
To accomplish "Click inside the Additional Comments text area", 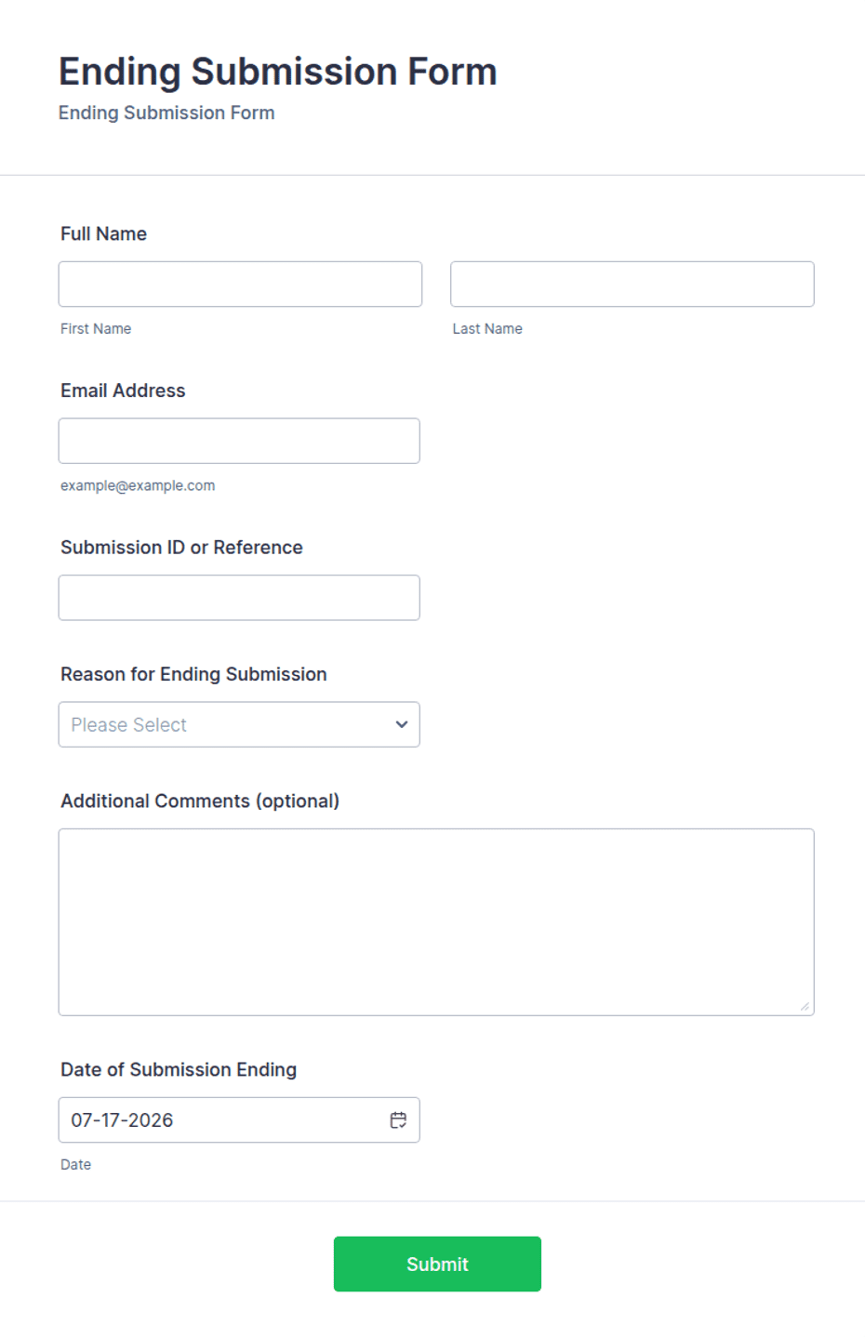I will point(436,922).
